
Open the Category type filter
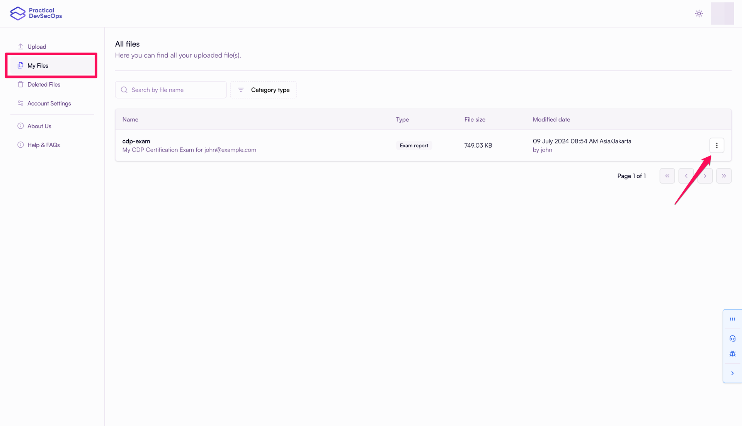[x=264, y=90]
